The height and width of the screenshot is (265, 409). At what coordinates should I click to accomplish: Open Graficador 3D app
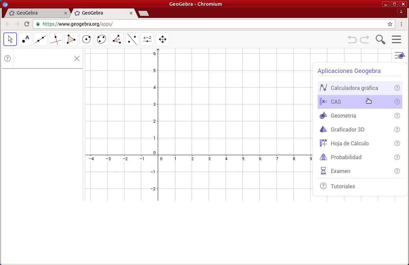pyautogui.click(x=360, y=129)
